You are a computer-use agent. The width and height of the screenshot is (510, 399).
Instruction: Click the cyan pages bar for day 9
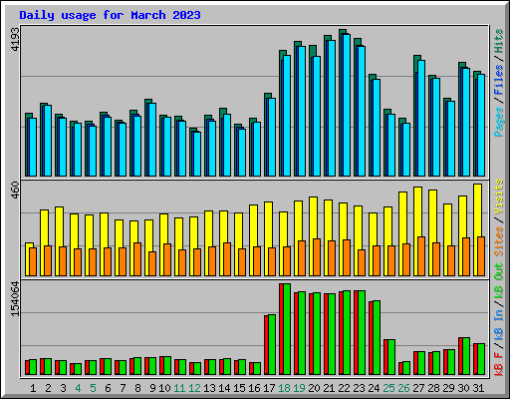152,140
